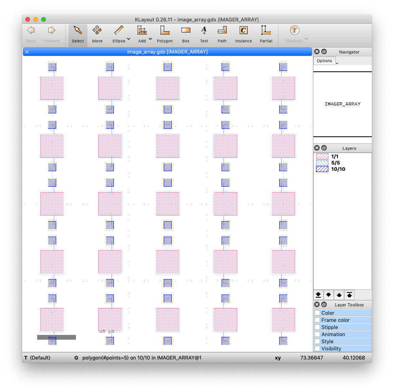This screenshot has height=392, width=394.
Task: Select the Polygon drawing tool
Action: (x=165, y=34)
